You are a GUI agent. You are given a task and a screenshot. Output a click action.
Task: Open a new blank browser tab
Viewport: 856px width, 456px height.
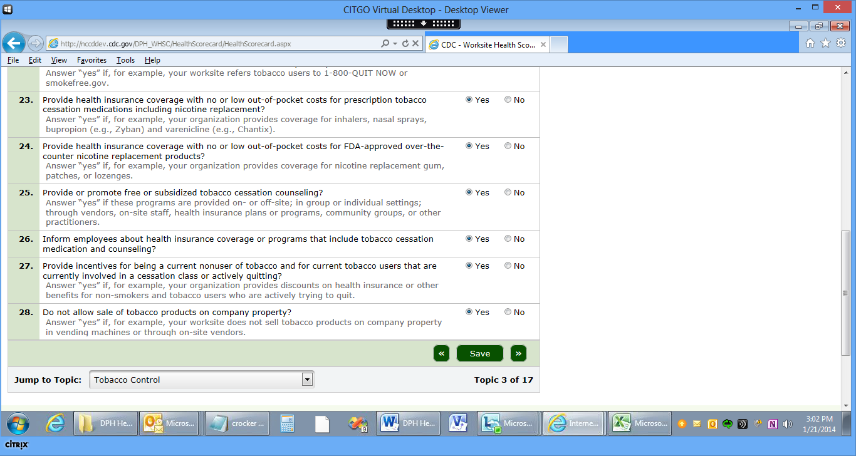click(x=559, y=44)
